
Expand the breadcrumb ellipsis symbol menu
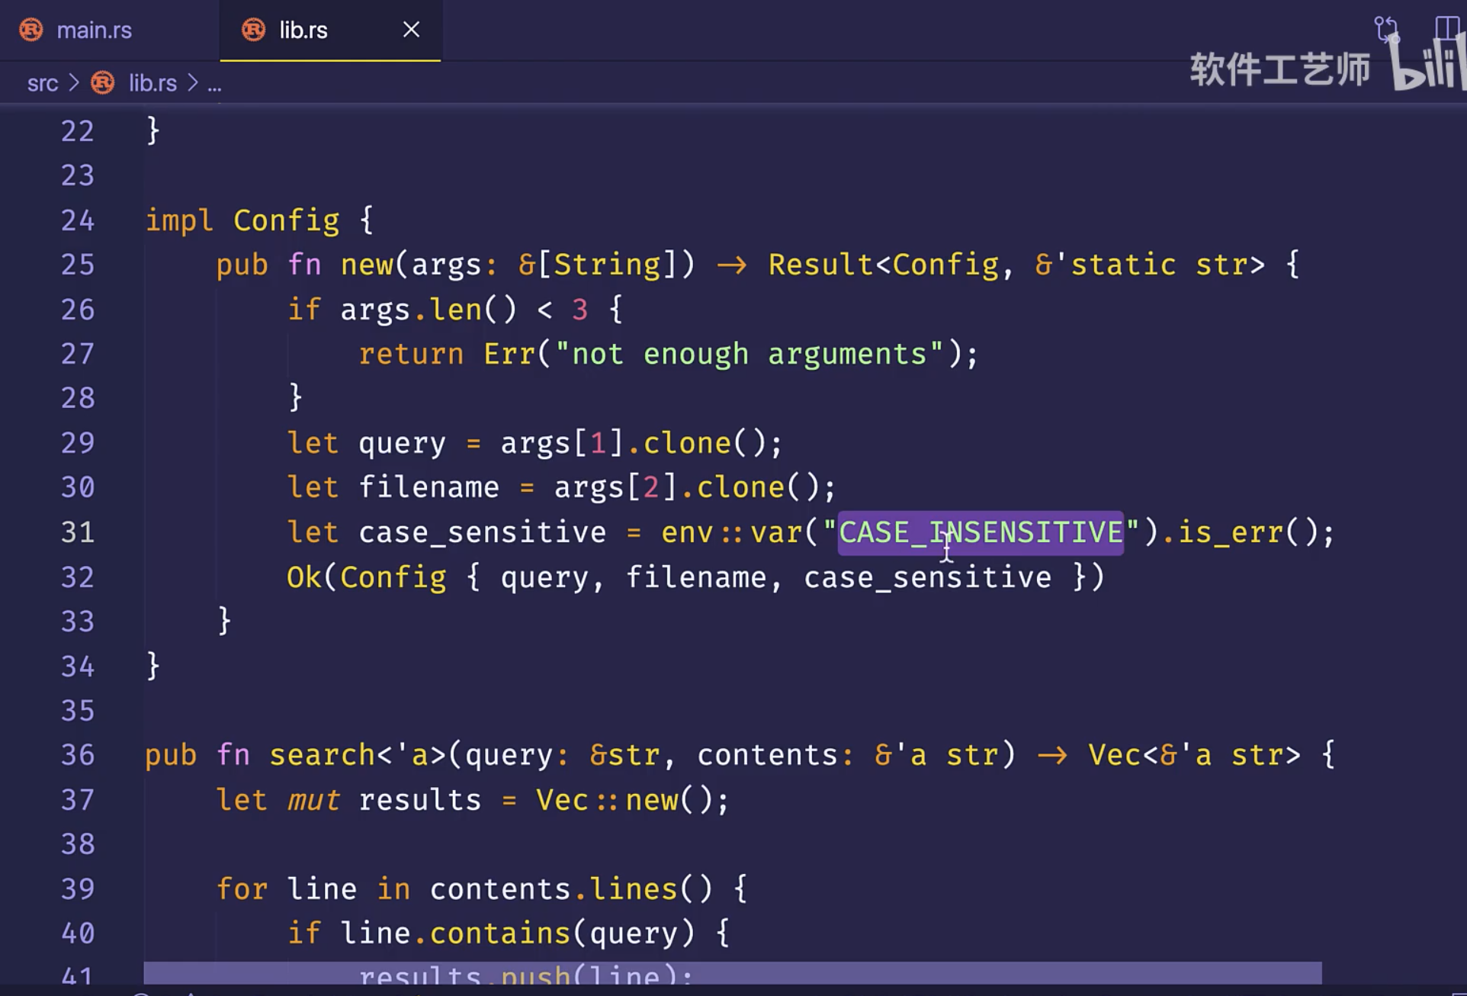pos(215,85)
